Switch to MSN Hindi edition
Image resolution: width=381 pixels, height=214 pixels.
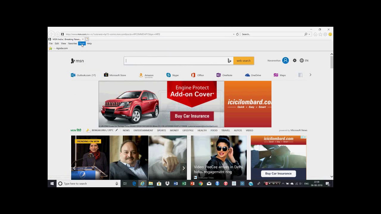[x=76, y=130]
